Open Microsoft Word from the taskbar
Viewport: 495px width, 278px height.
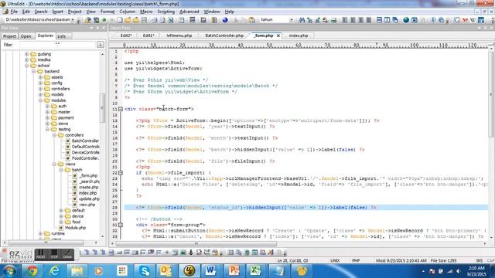[x=211, y=271]
